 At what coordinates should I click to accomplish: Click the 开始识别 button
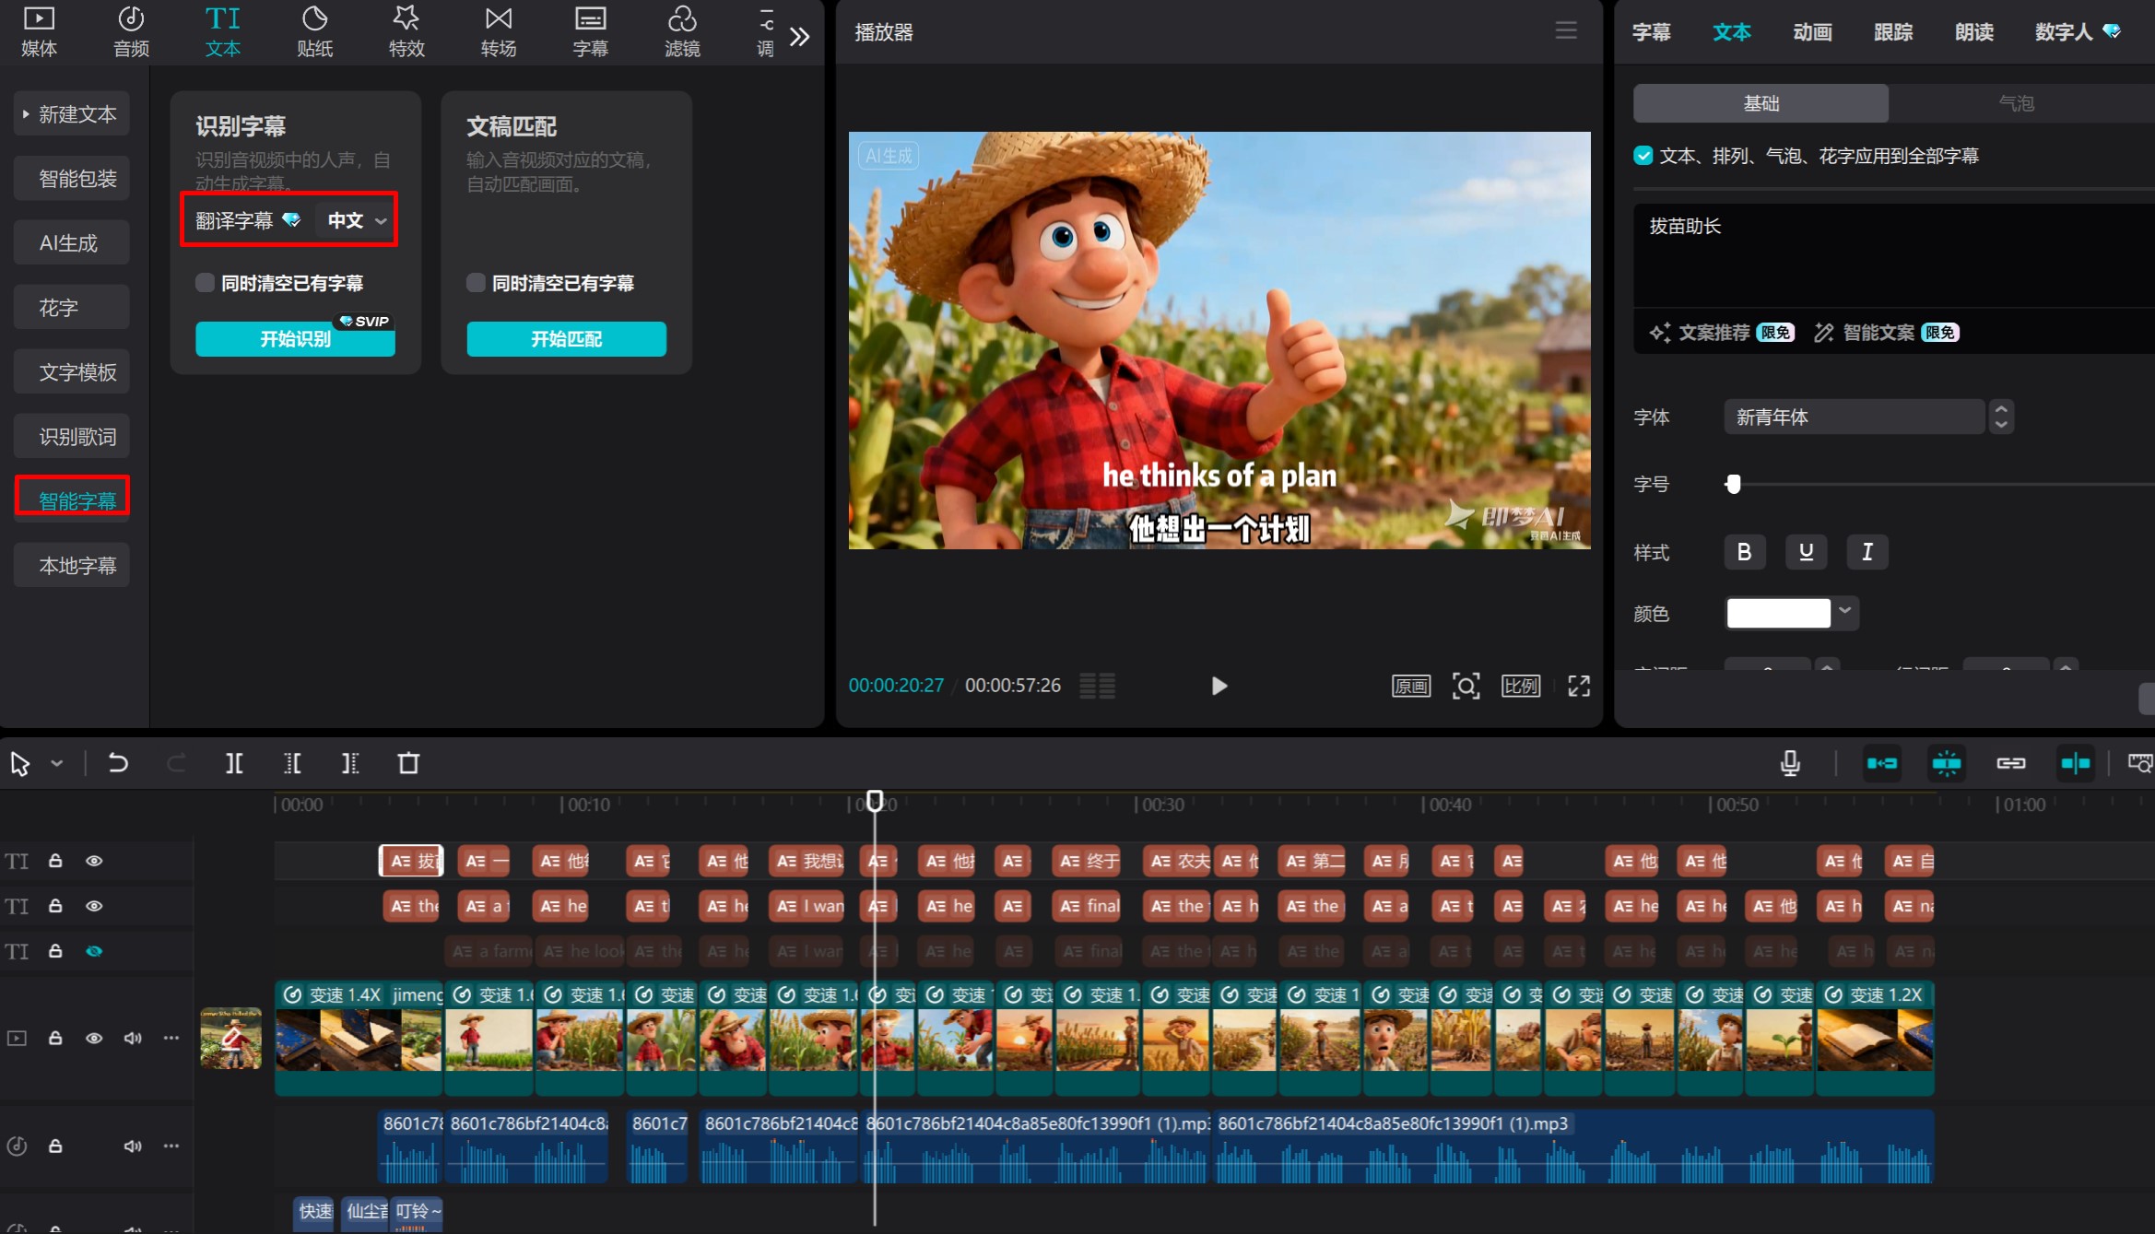click(295, 339)
